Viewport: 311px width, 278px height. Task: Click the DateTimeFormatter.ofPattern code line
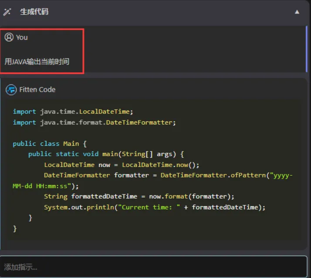click(168, 175)
